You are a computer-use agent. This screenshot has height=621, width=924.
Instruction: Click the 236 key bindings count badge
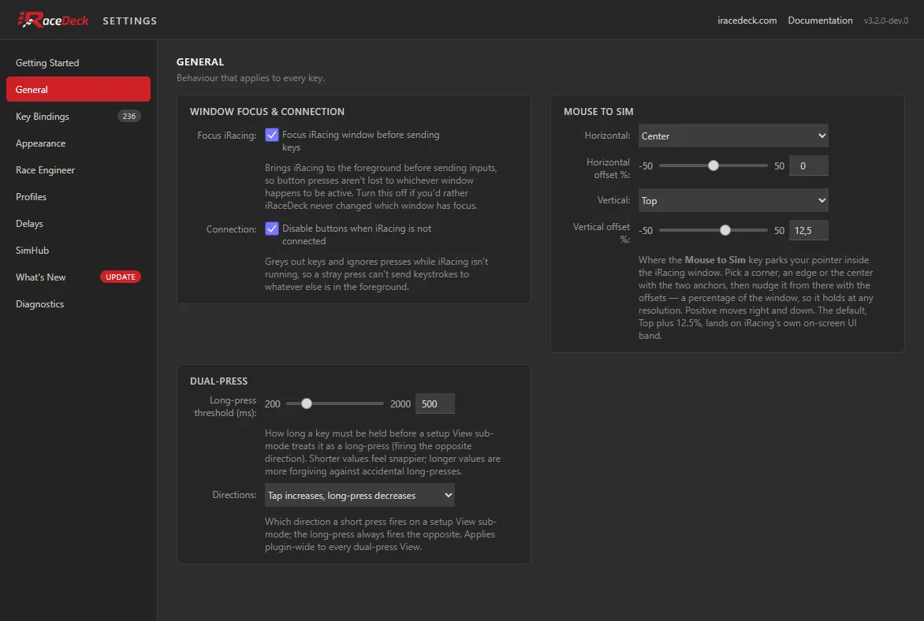[x=129, y=116]
